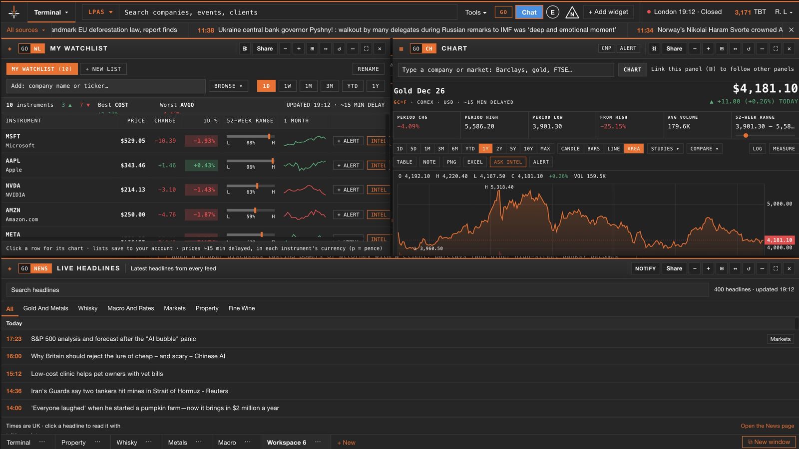Viewport: 799px width, 449px height.
Task: Click the NVDA 52-week range slider
Action: tap(251, 186)
